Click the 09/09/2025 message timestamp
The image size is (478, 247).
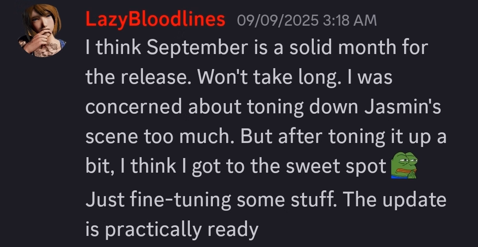[x=278, y=20]
